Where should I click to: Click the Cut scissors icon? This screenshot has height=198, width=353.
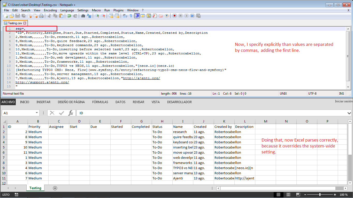49,16
